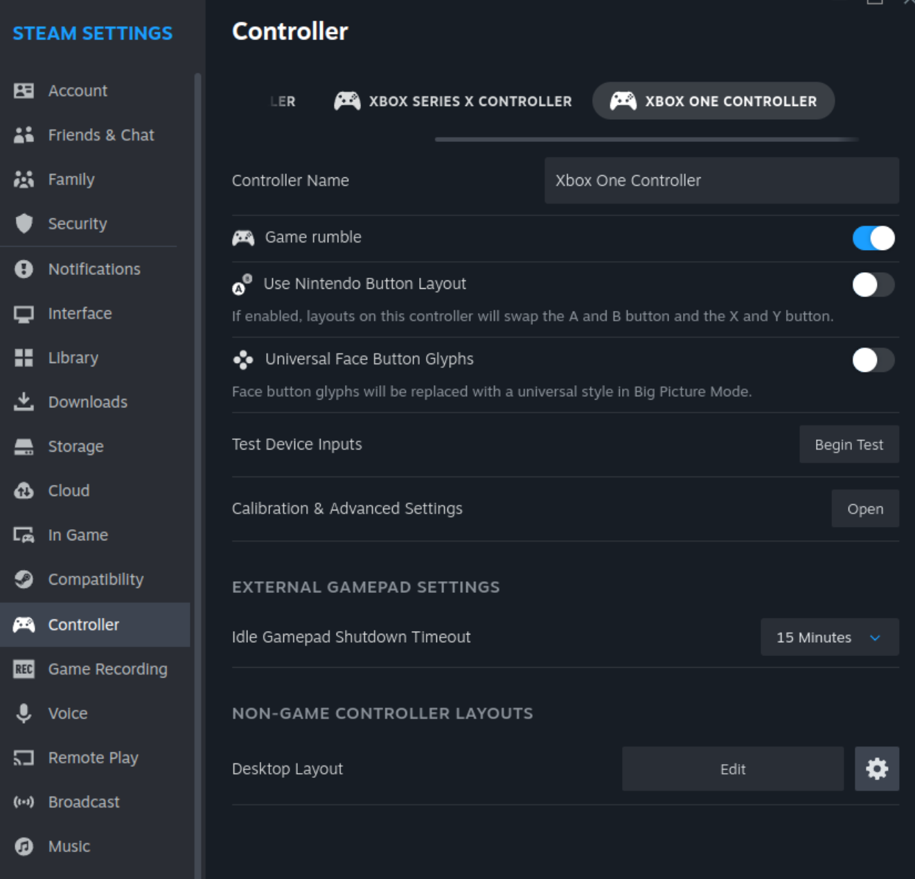Image resolution: width=915 pixels, height=879 pixels.
Task: Select the Xbox One Controller tab
Action: point(713,101)
